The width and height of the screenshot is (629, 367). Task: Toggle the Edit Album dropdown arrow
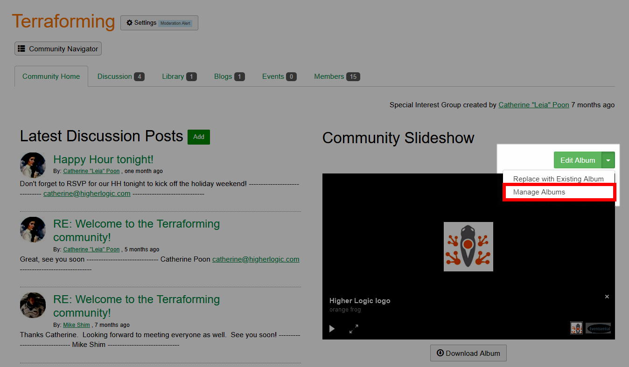[x=608, y=160]
